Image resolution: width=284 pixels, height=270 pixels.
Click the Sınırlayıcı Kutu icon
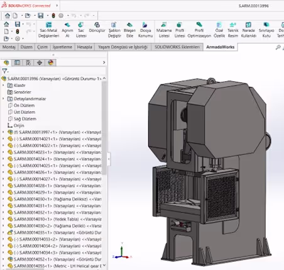(266, 30)
